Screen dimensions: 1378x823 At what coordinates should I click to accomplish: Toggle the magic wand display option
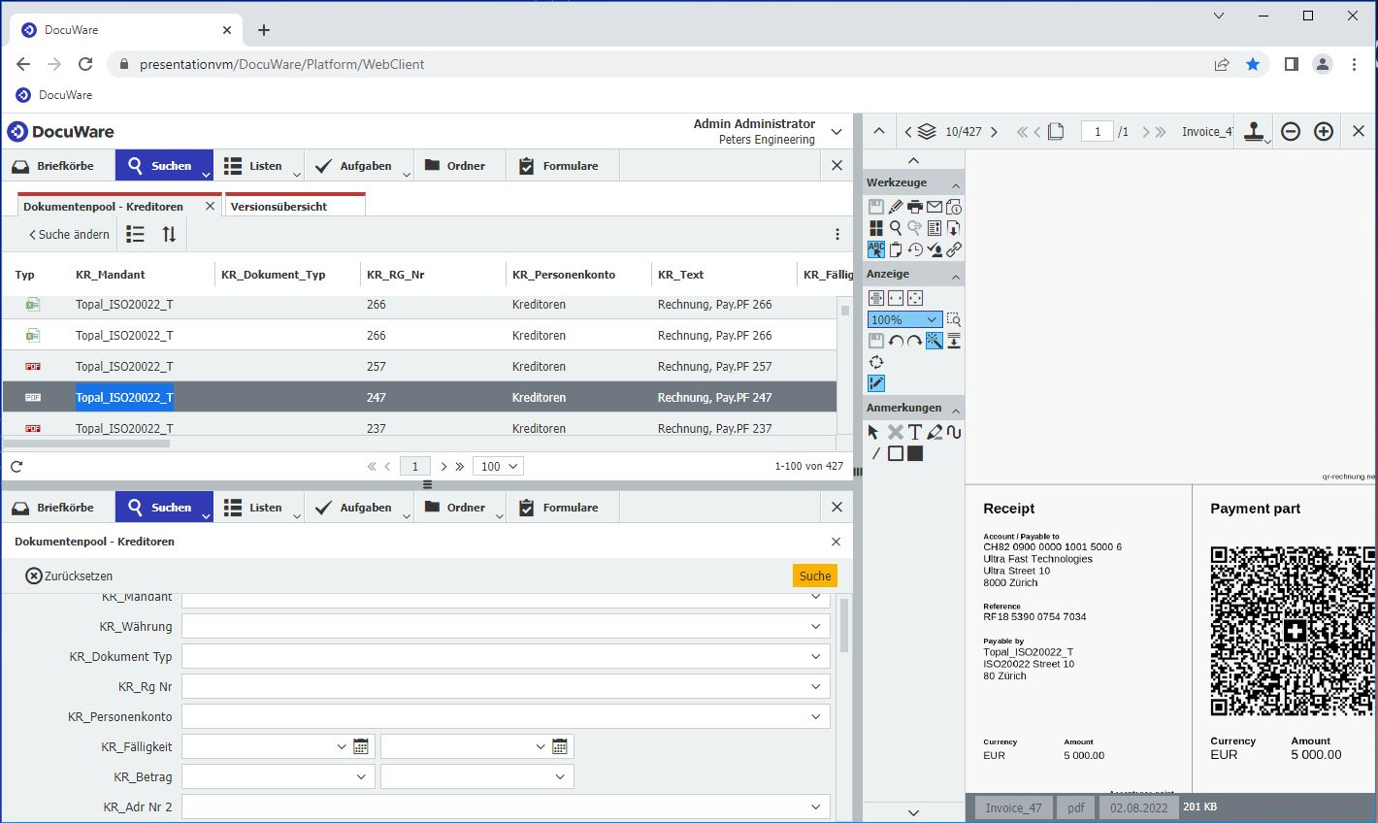point(934,341)
